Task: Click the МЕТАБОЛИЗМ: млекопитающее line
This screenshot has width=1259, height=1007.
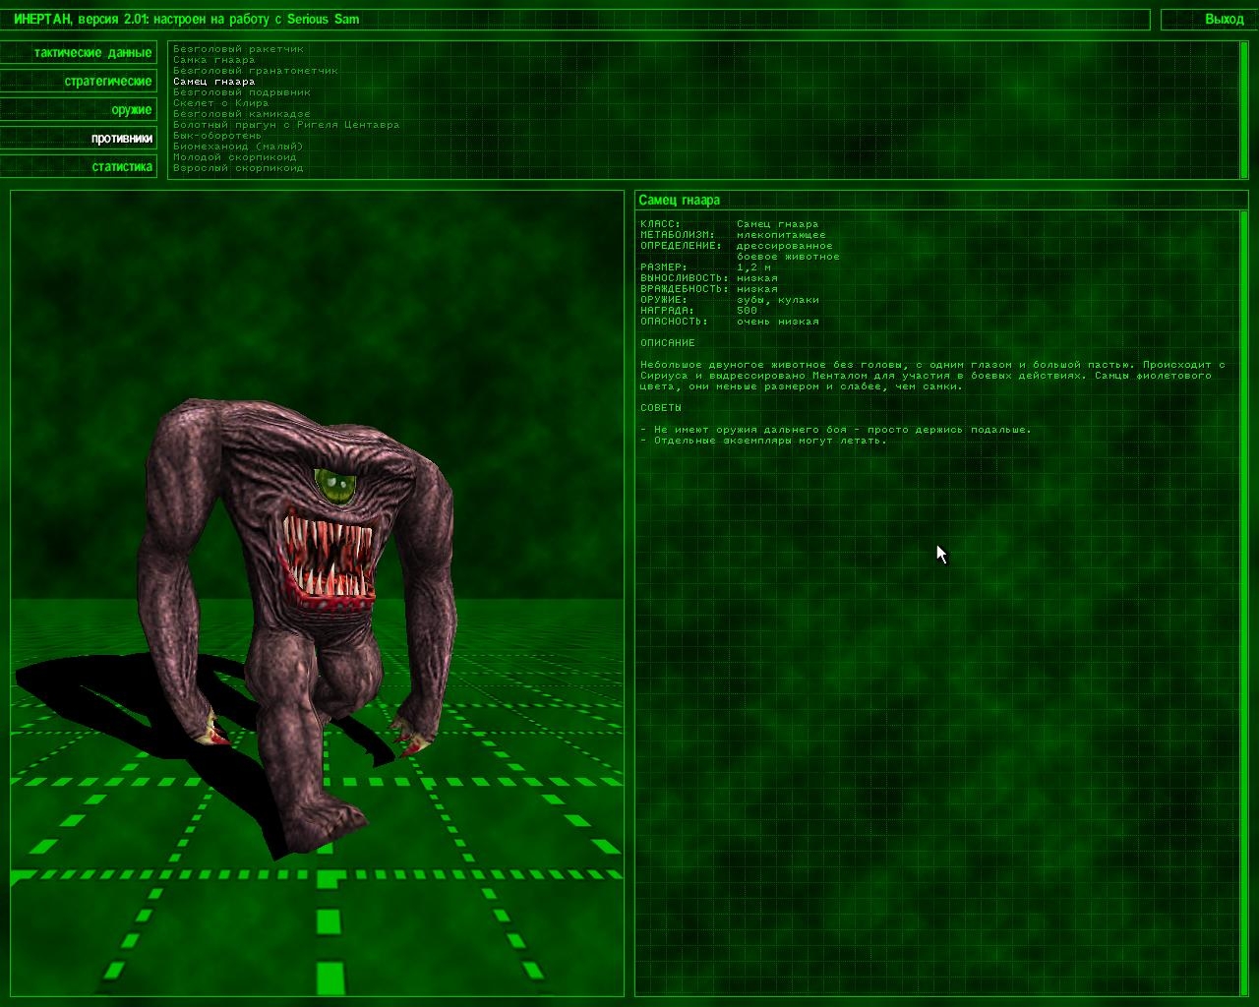Action: (x=733, y=234)
